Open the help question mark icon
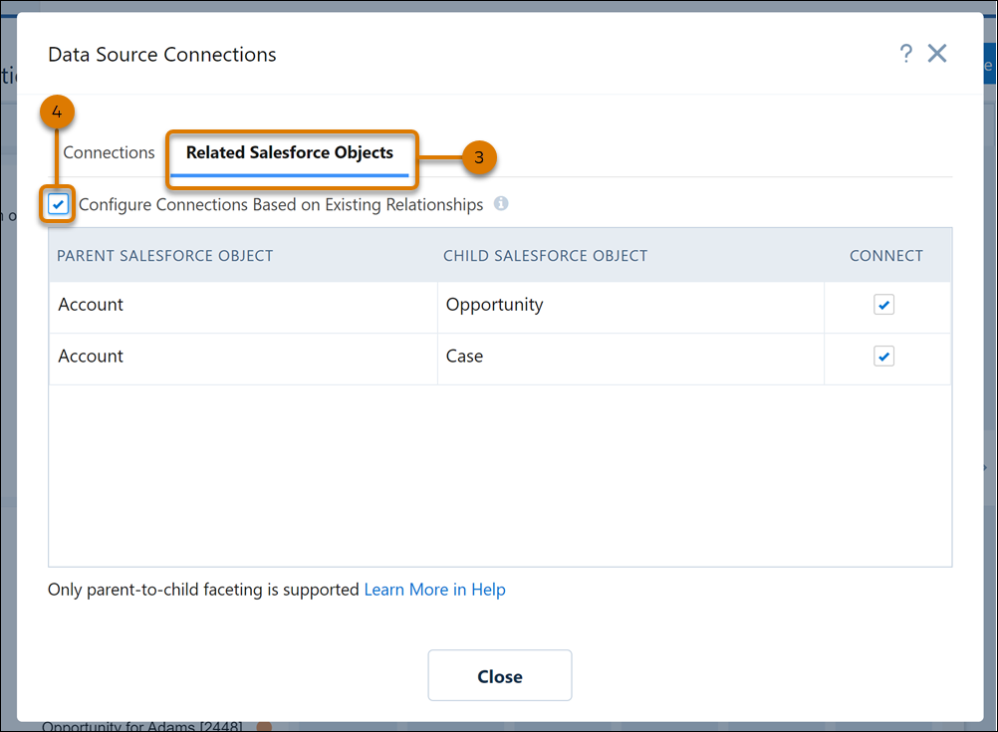Image resolution: width=998 pixels, height=732 pixels. (x=905, y=54)
